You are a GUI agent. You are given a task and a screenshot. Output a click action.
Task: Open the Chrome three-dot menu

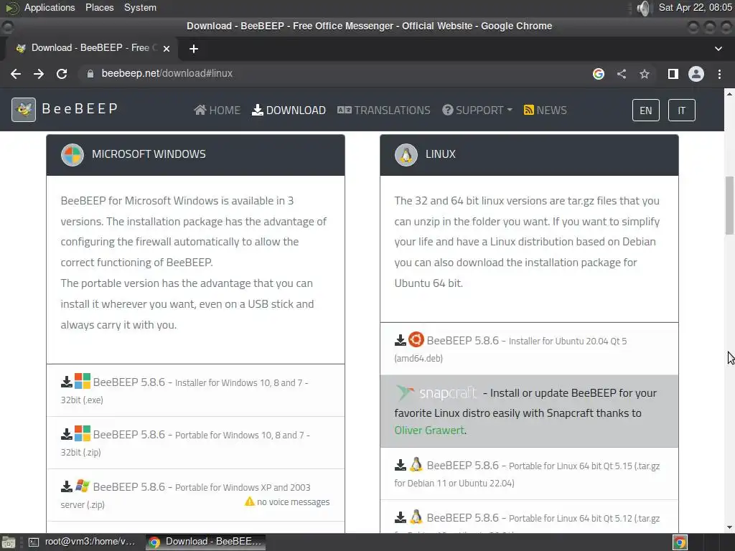(719, 74)
